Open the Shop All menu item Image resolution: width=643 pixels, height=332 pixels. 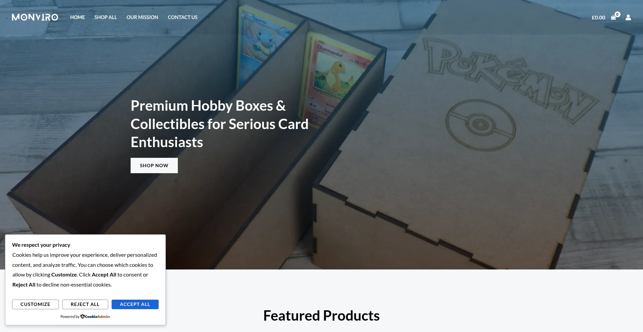(105, 17)
